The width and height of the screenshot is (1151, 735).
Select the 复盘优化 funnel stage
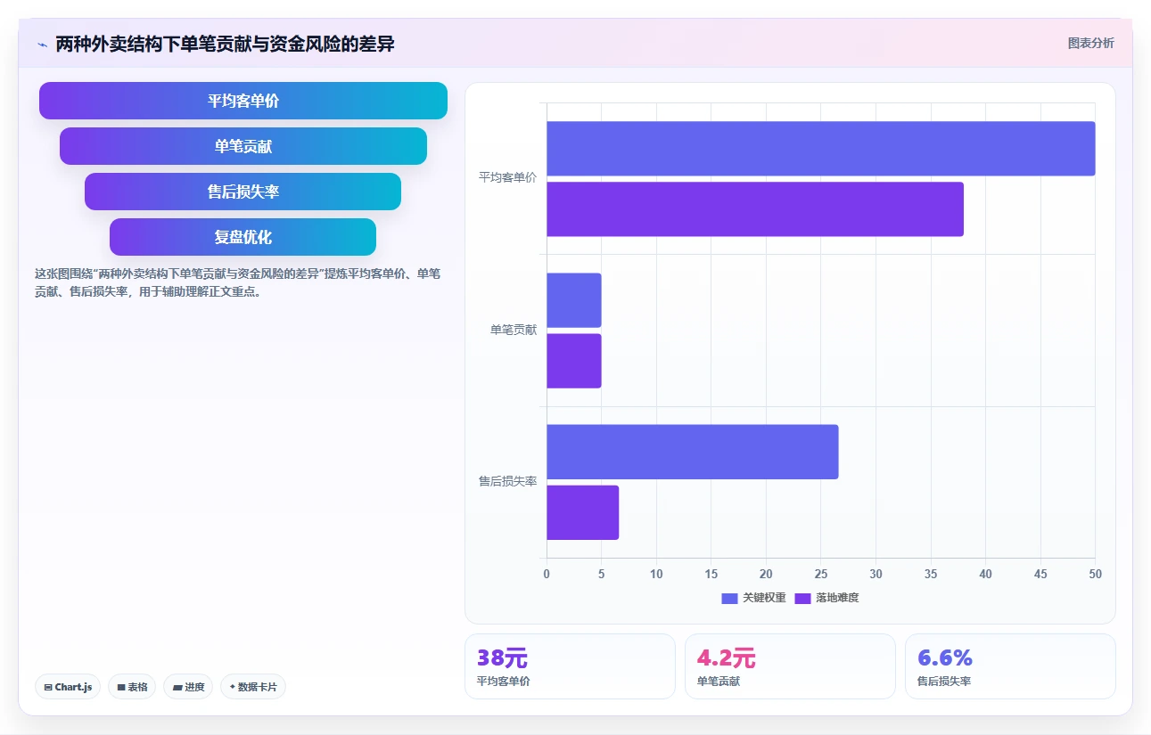243,237
